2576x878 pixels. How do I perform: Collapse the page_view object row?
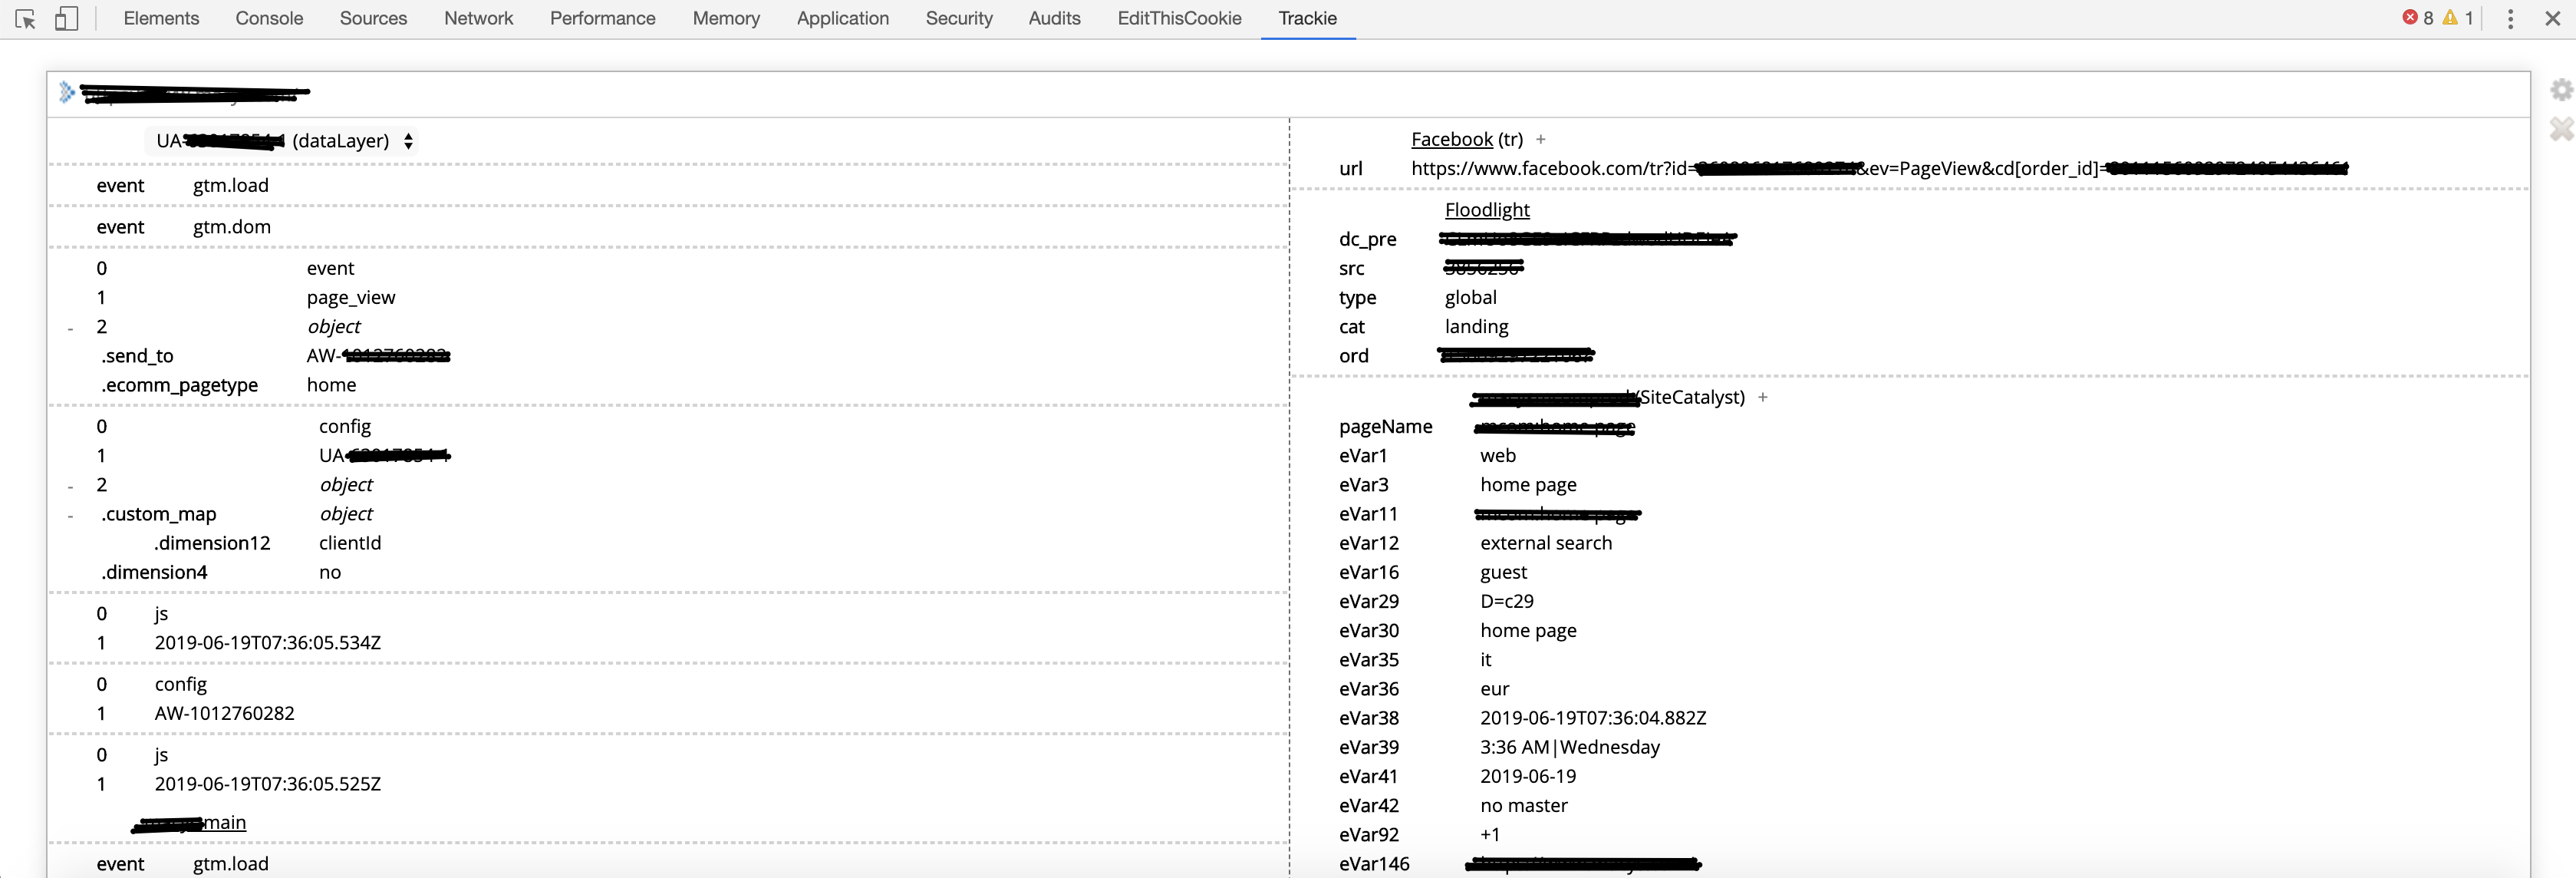pyautogui.click(x=70, y=328)
